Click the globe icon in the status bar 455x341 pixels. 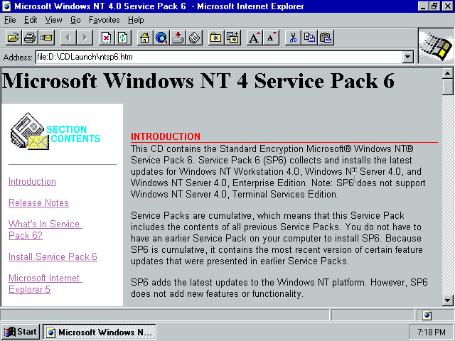coord(427,315)
